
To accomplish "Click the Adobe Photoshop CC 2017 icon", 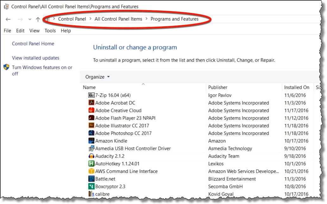I will pyautogui.click(x=91, y=133).
